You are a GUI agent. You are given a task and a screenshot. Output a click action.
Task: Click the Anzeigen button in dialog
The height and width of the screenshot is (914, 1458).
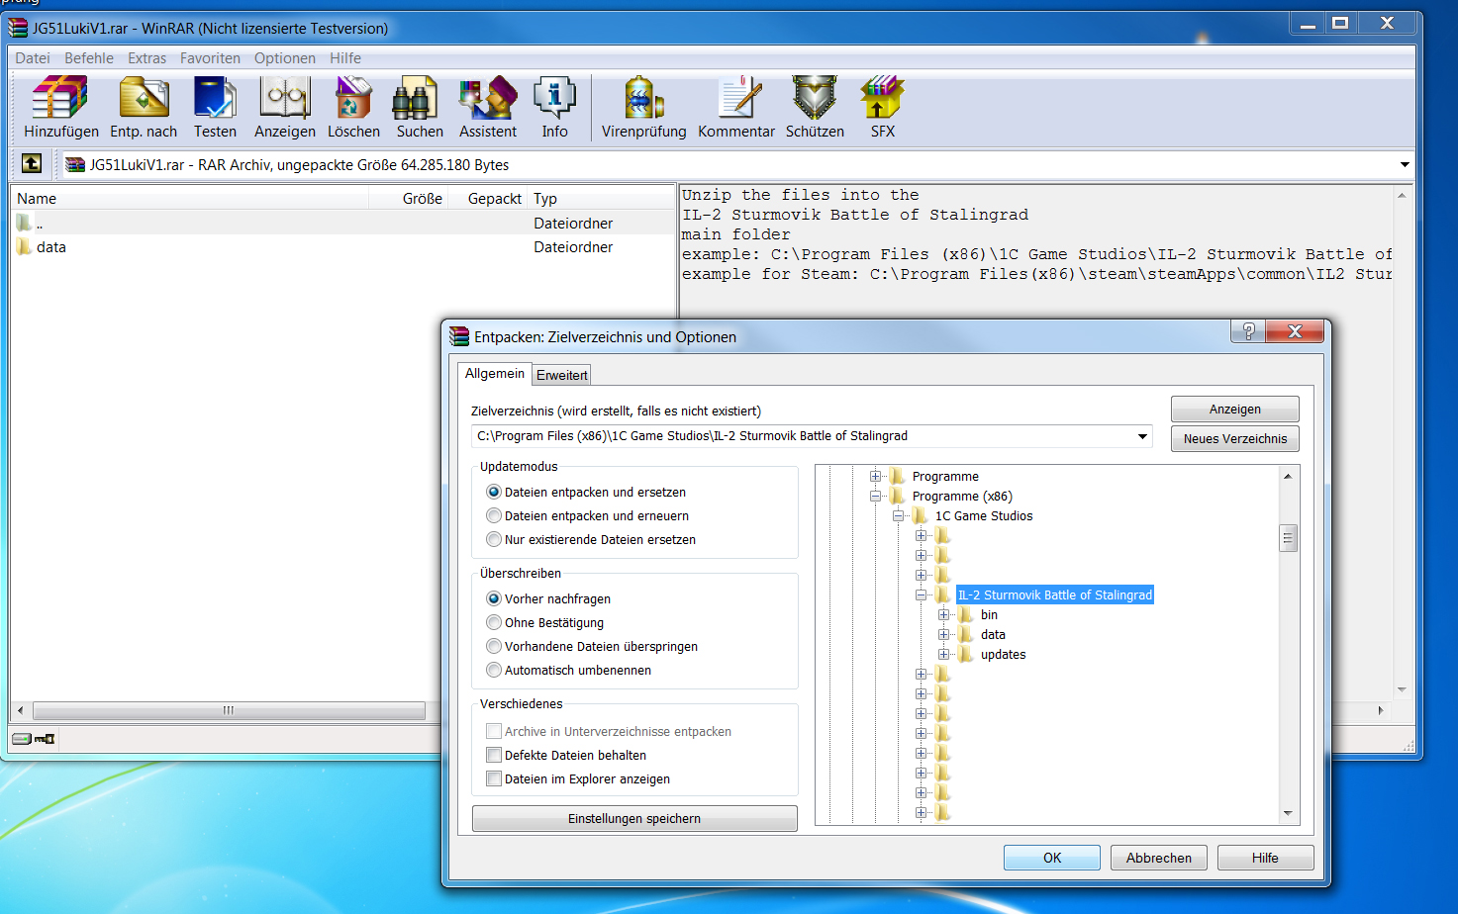click(1235, 409)
